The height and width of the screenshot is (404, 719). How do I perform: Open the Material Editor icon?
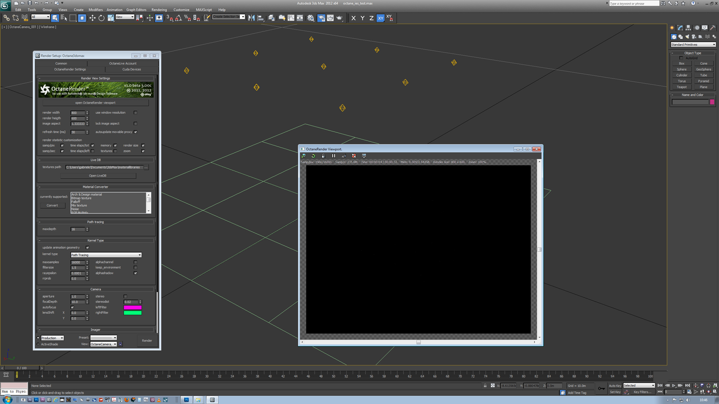(311, 18)
